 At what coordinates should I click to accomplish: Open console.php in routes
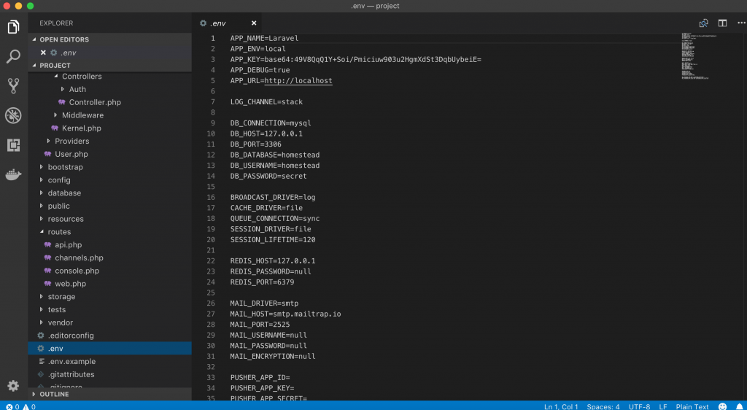click(77, 271)
